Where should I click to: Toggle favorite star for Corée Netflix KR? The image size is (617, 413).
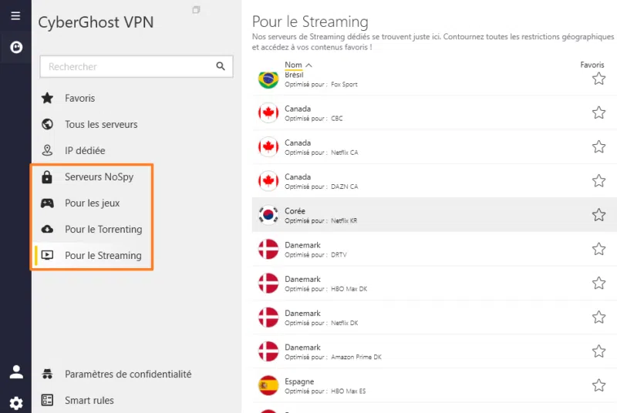598,214
